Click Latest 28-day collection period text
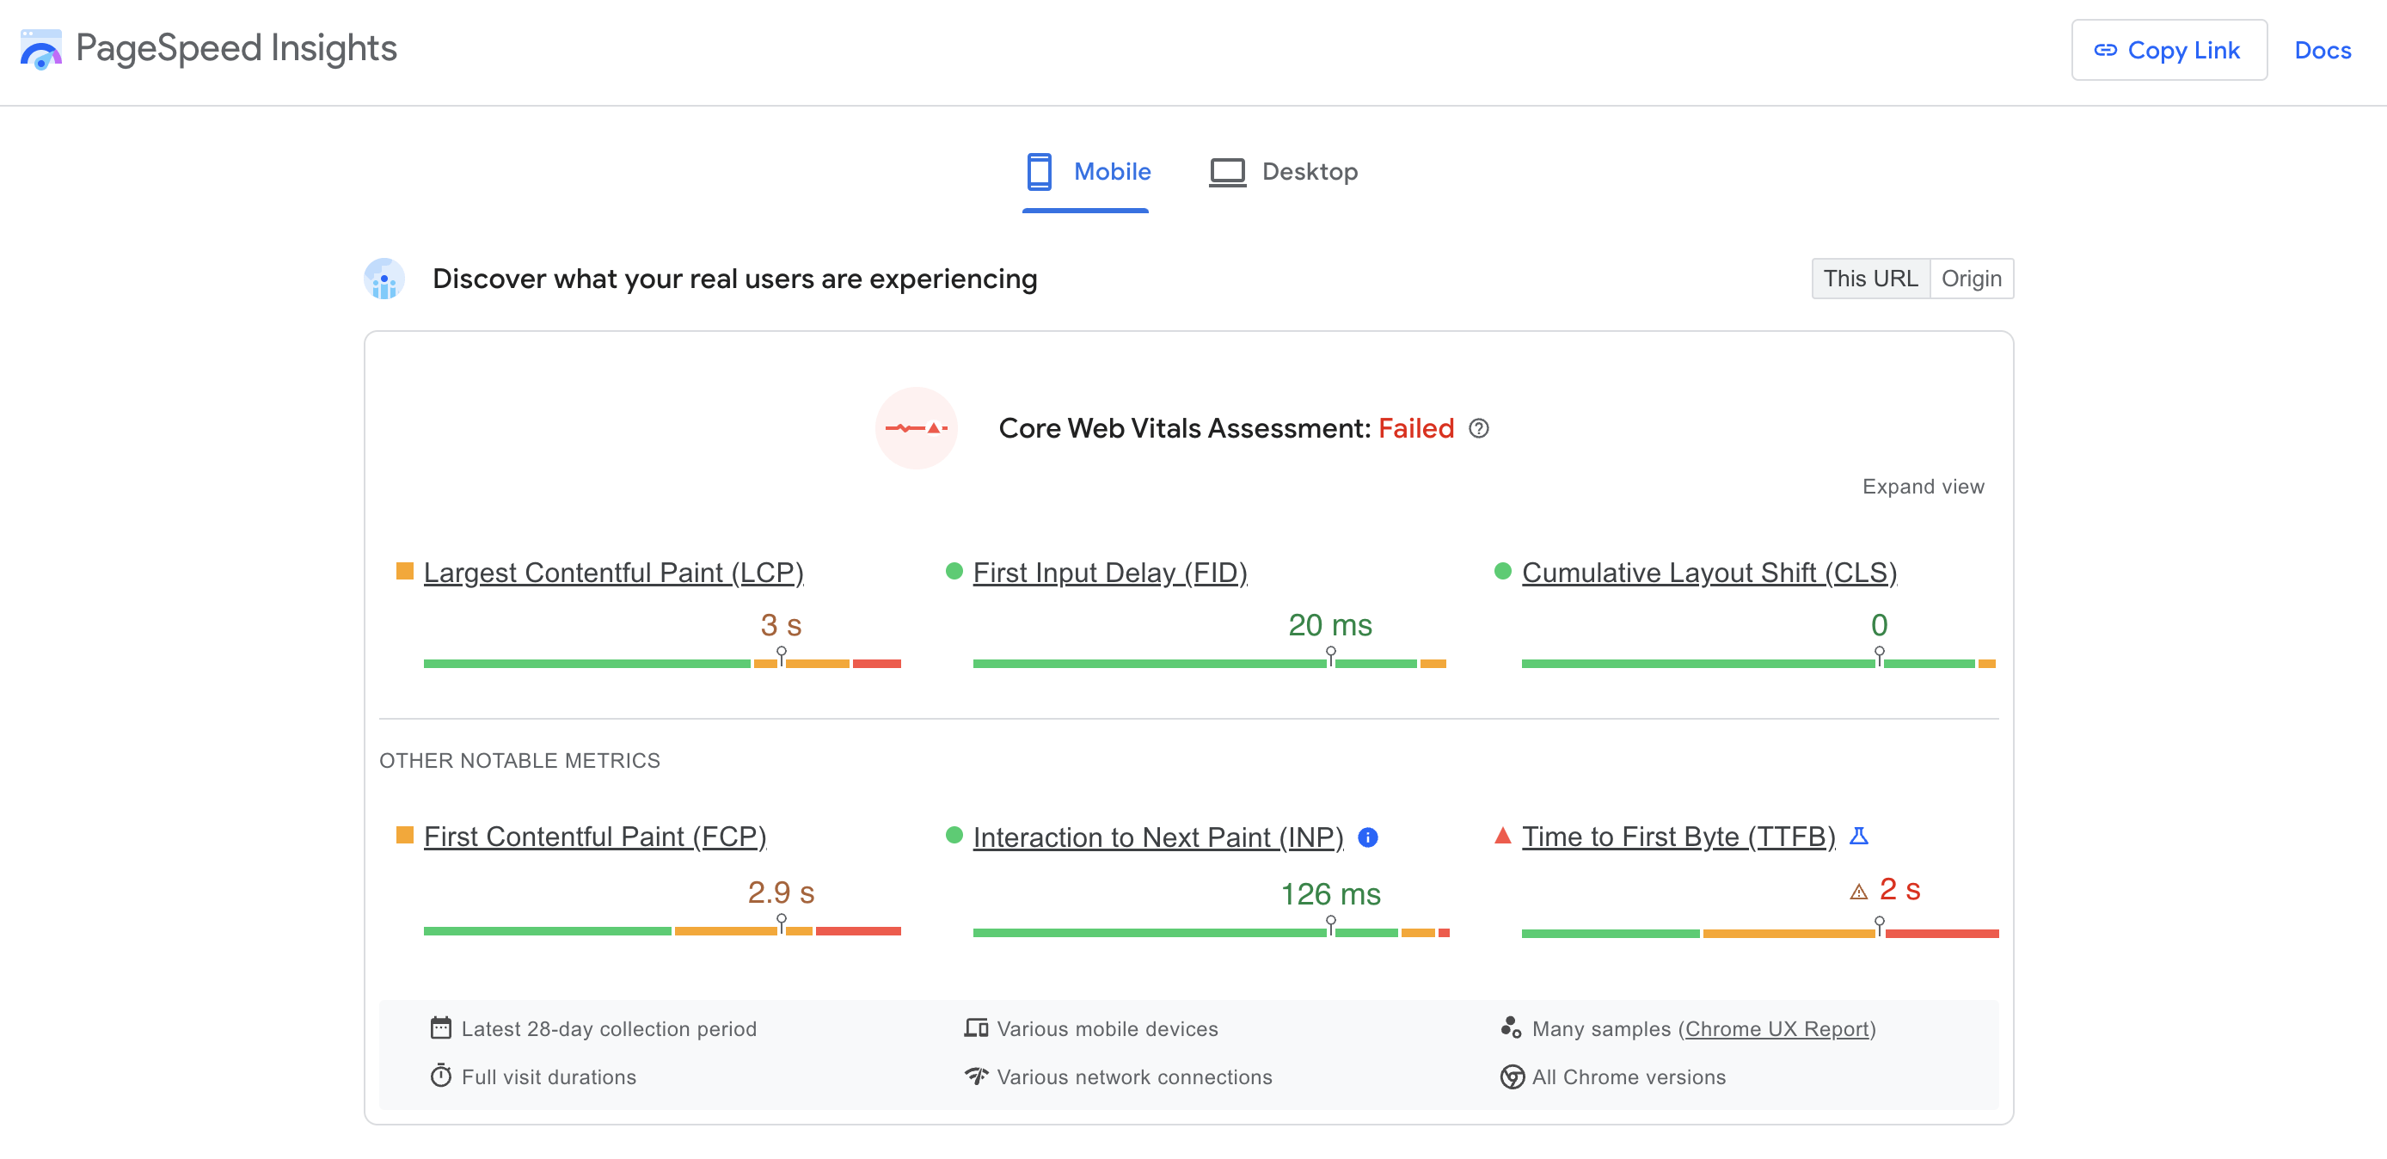 (609, 1028)
